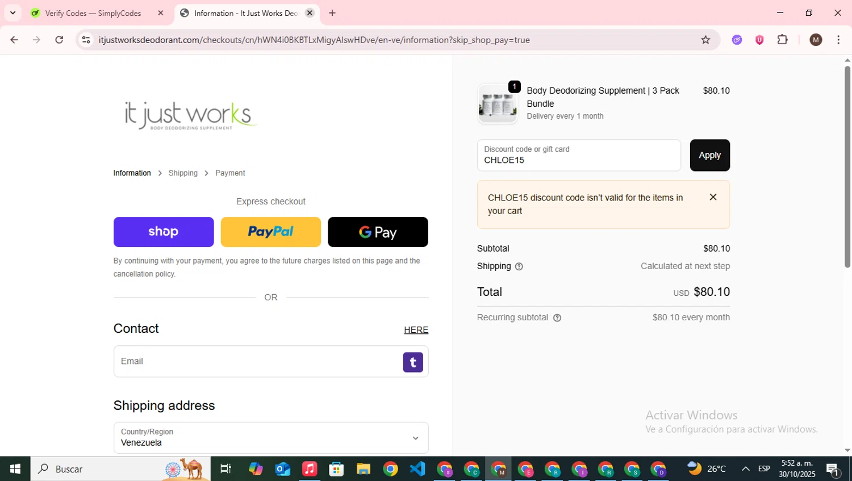Select the Information - It Just Works tab

tap(245, 13)
